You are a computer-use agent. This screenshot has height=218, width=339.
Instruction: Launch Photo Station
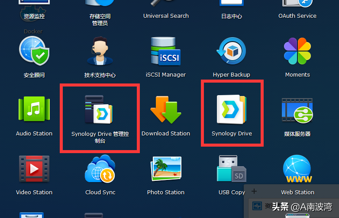coord(166,169)
